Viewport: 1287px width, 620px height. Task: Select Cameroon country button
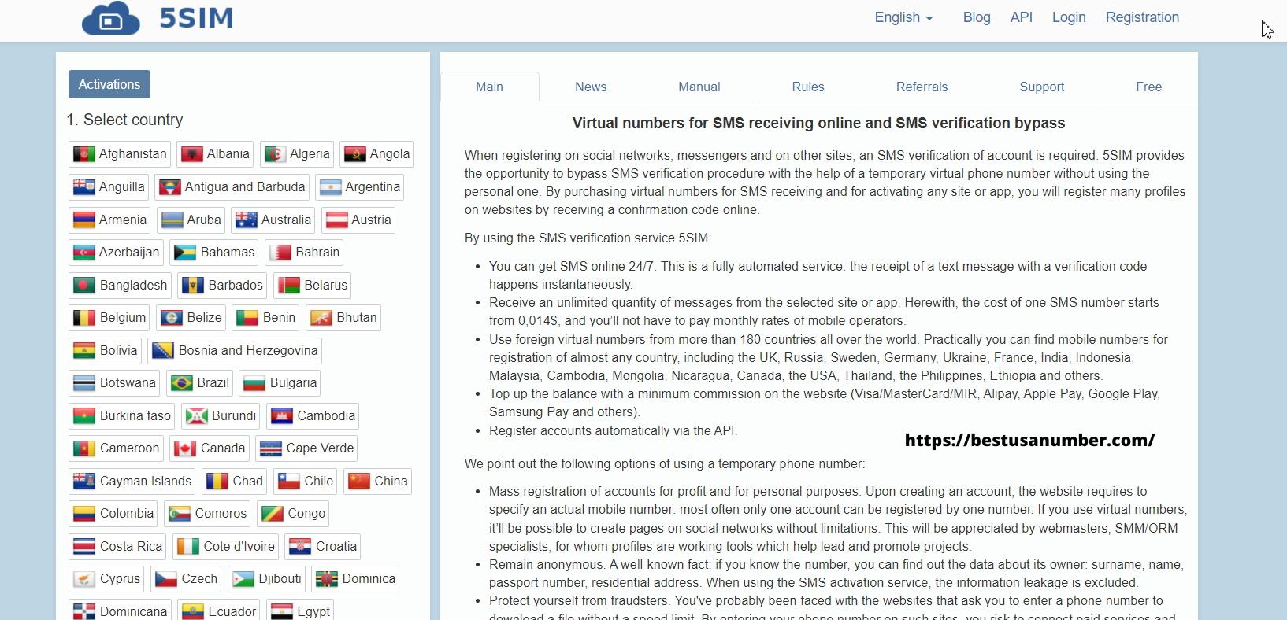point(117,448)
